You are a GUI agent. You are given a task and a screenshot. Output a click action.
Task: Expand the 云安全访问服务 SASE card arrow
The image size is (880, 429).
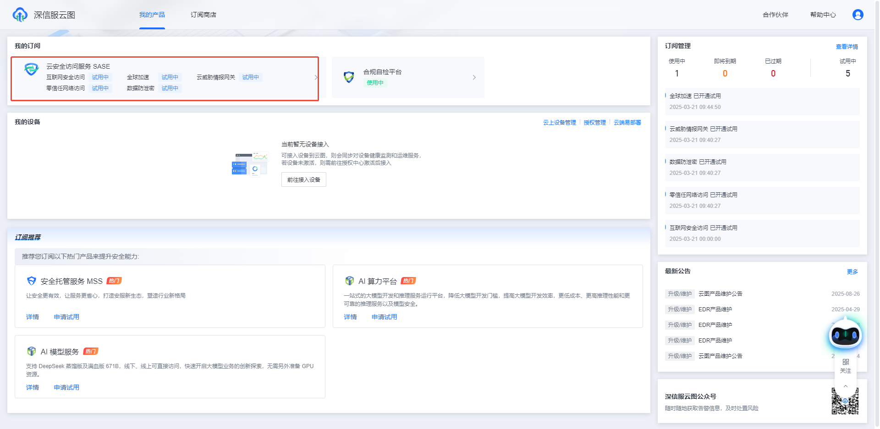(x=316, y=77)
